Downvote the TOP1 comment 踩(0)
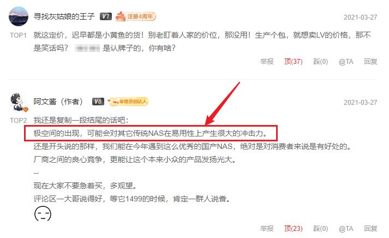This screenshot has height=238, width=389. 320,61
